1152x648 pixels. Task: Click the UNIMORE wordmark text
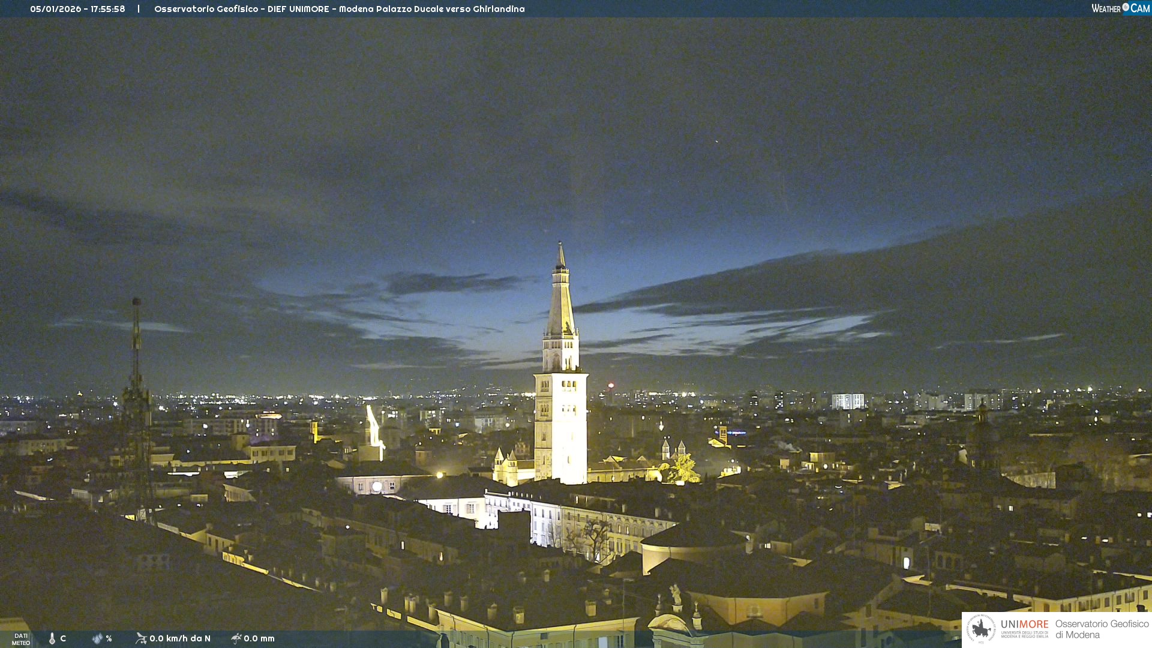point(1024,625)
